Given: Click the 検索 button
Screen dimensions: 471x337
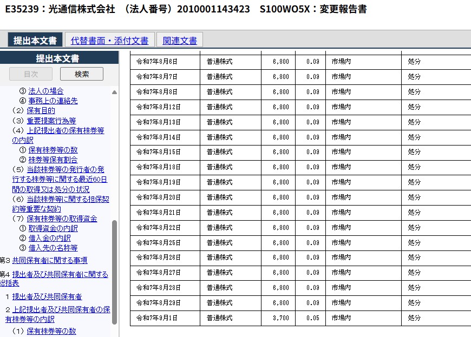Looking at the screenshot, I should pos(82,74).
